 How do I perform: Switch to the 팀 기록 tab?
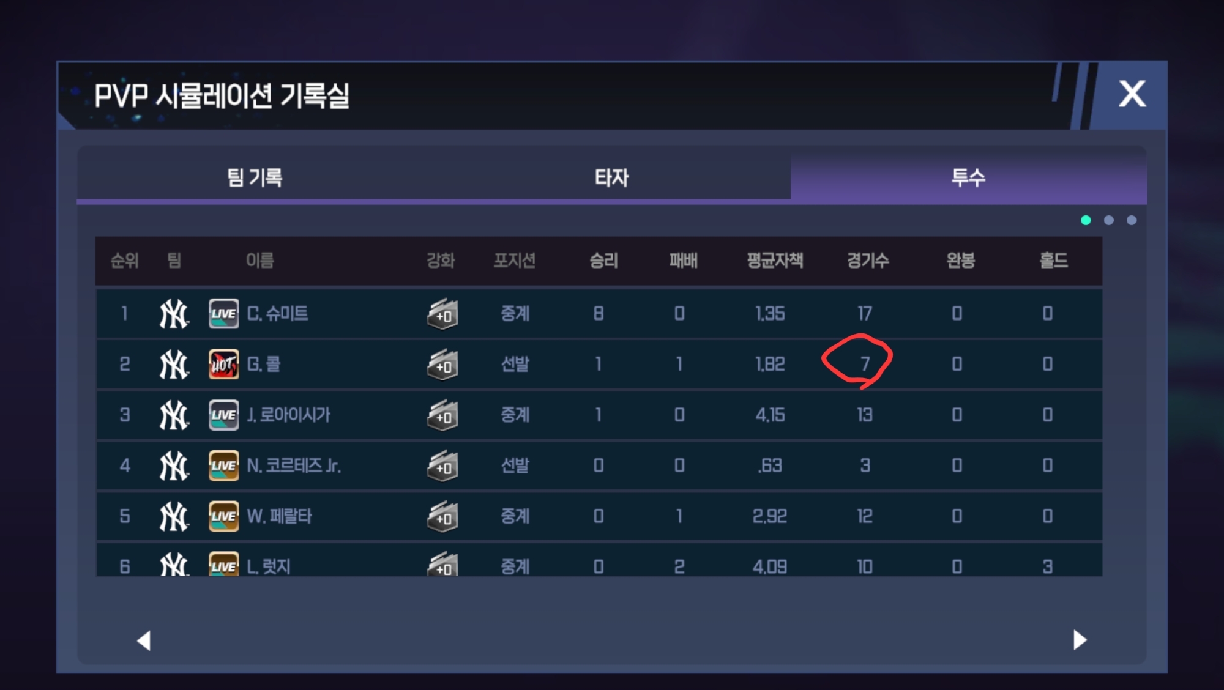pos(255,177)
